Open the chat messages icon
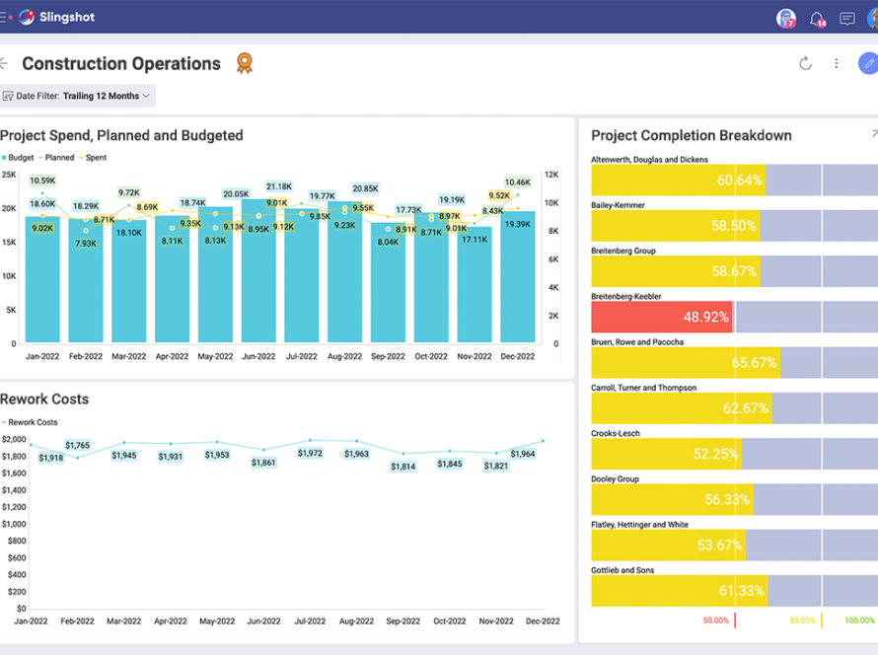 [847, 19]
